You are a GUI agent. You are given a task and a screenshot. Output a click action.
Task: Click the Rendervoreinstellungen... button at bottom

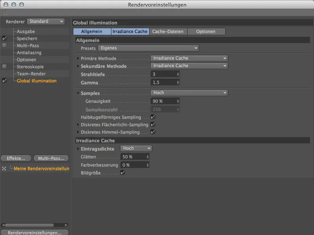click(x=35, y=232)
